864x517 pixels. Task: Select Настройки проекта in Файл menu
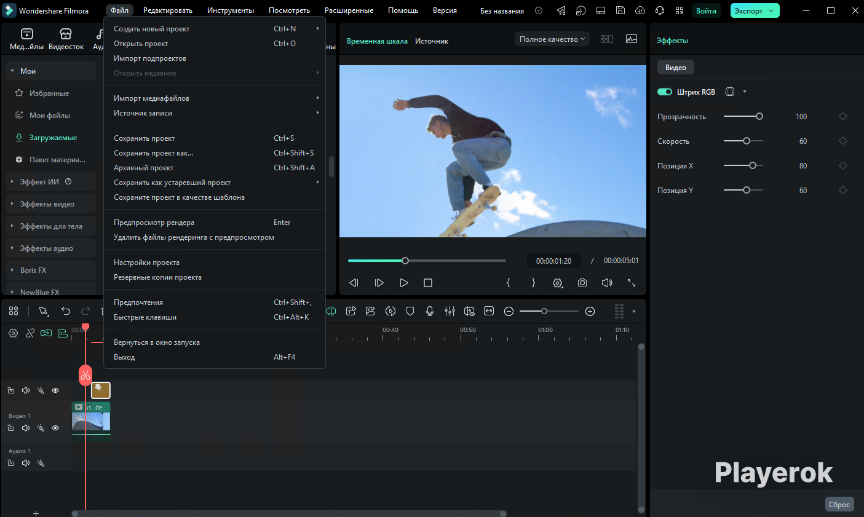[x=214, y=262]
